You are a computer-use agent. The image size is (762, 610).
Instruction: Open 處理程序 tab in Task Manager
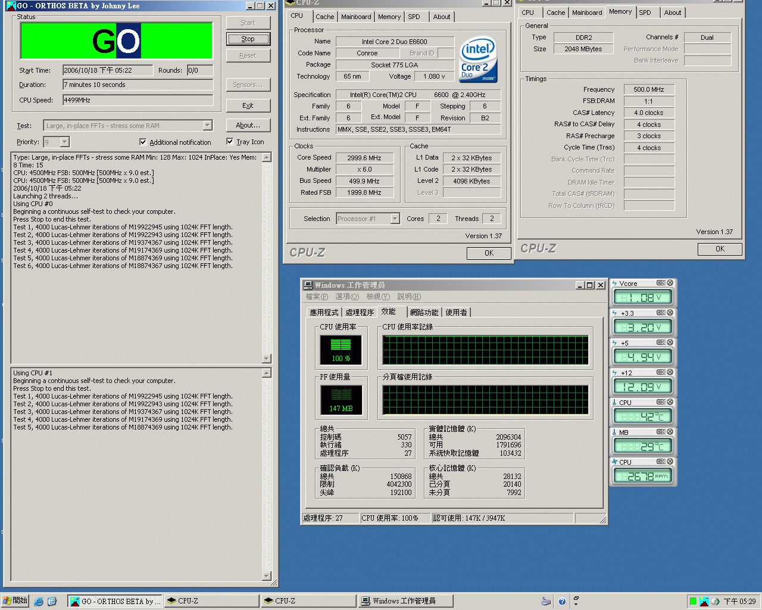pos(360,312)
